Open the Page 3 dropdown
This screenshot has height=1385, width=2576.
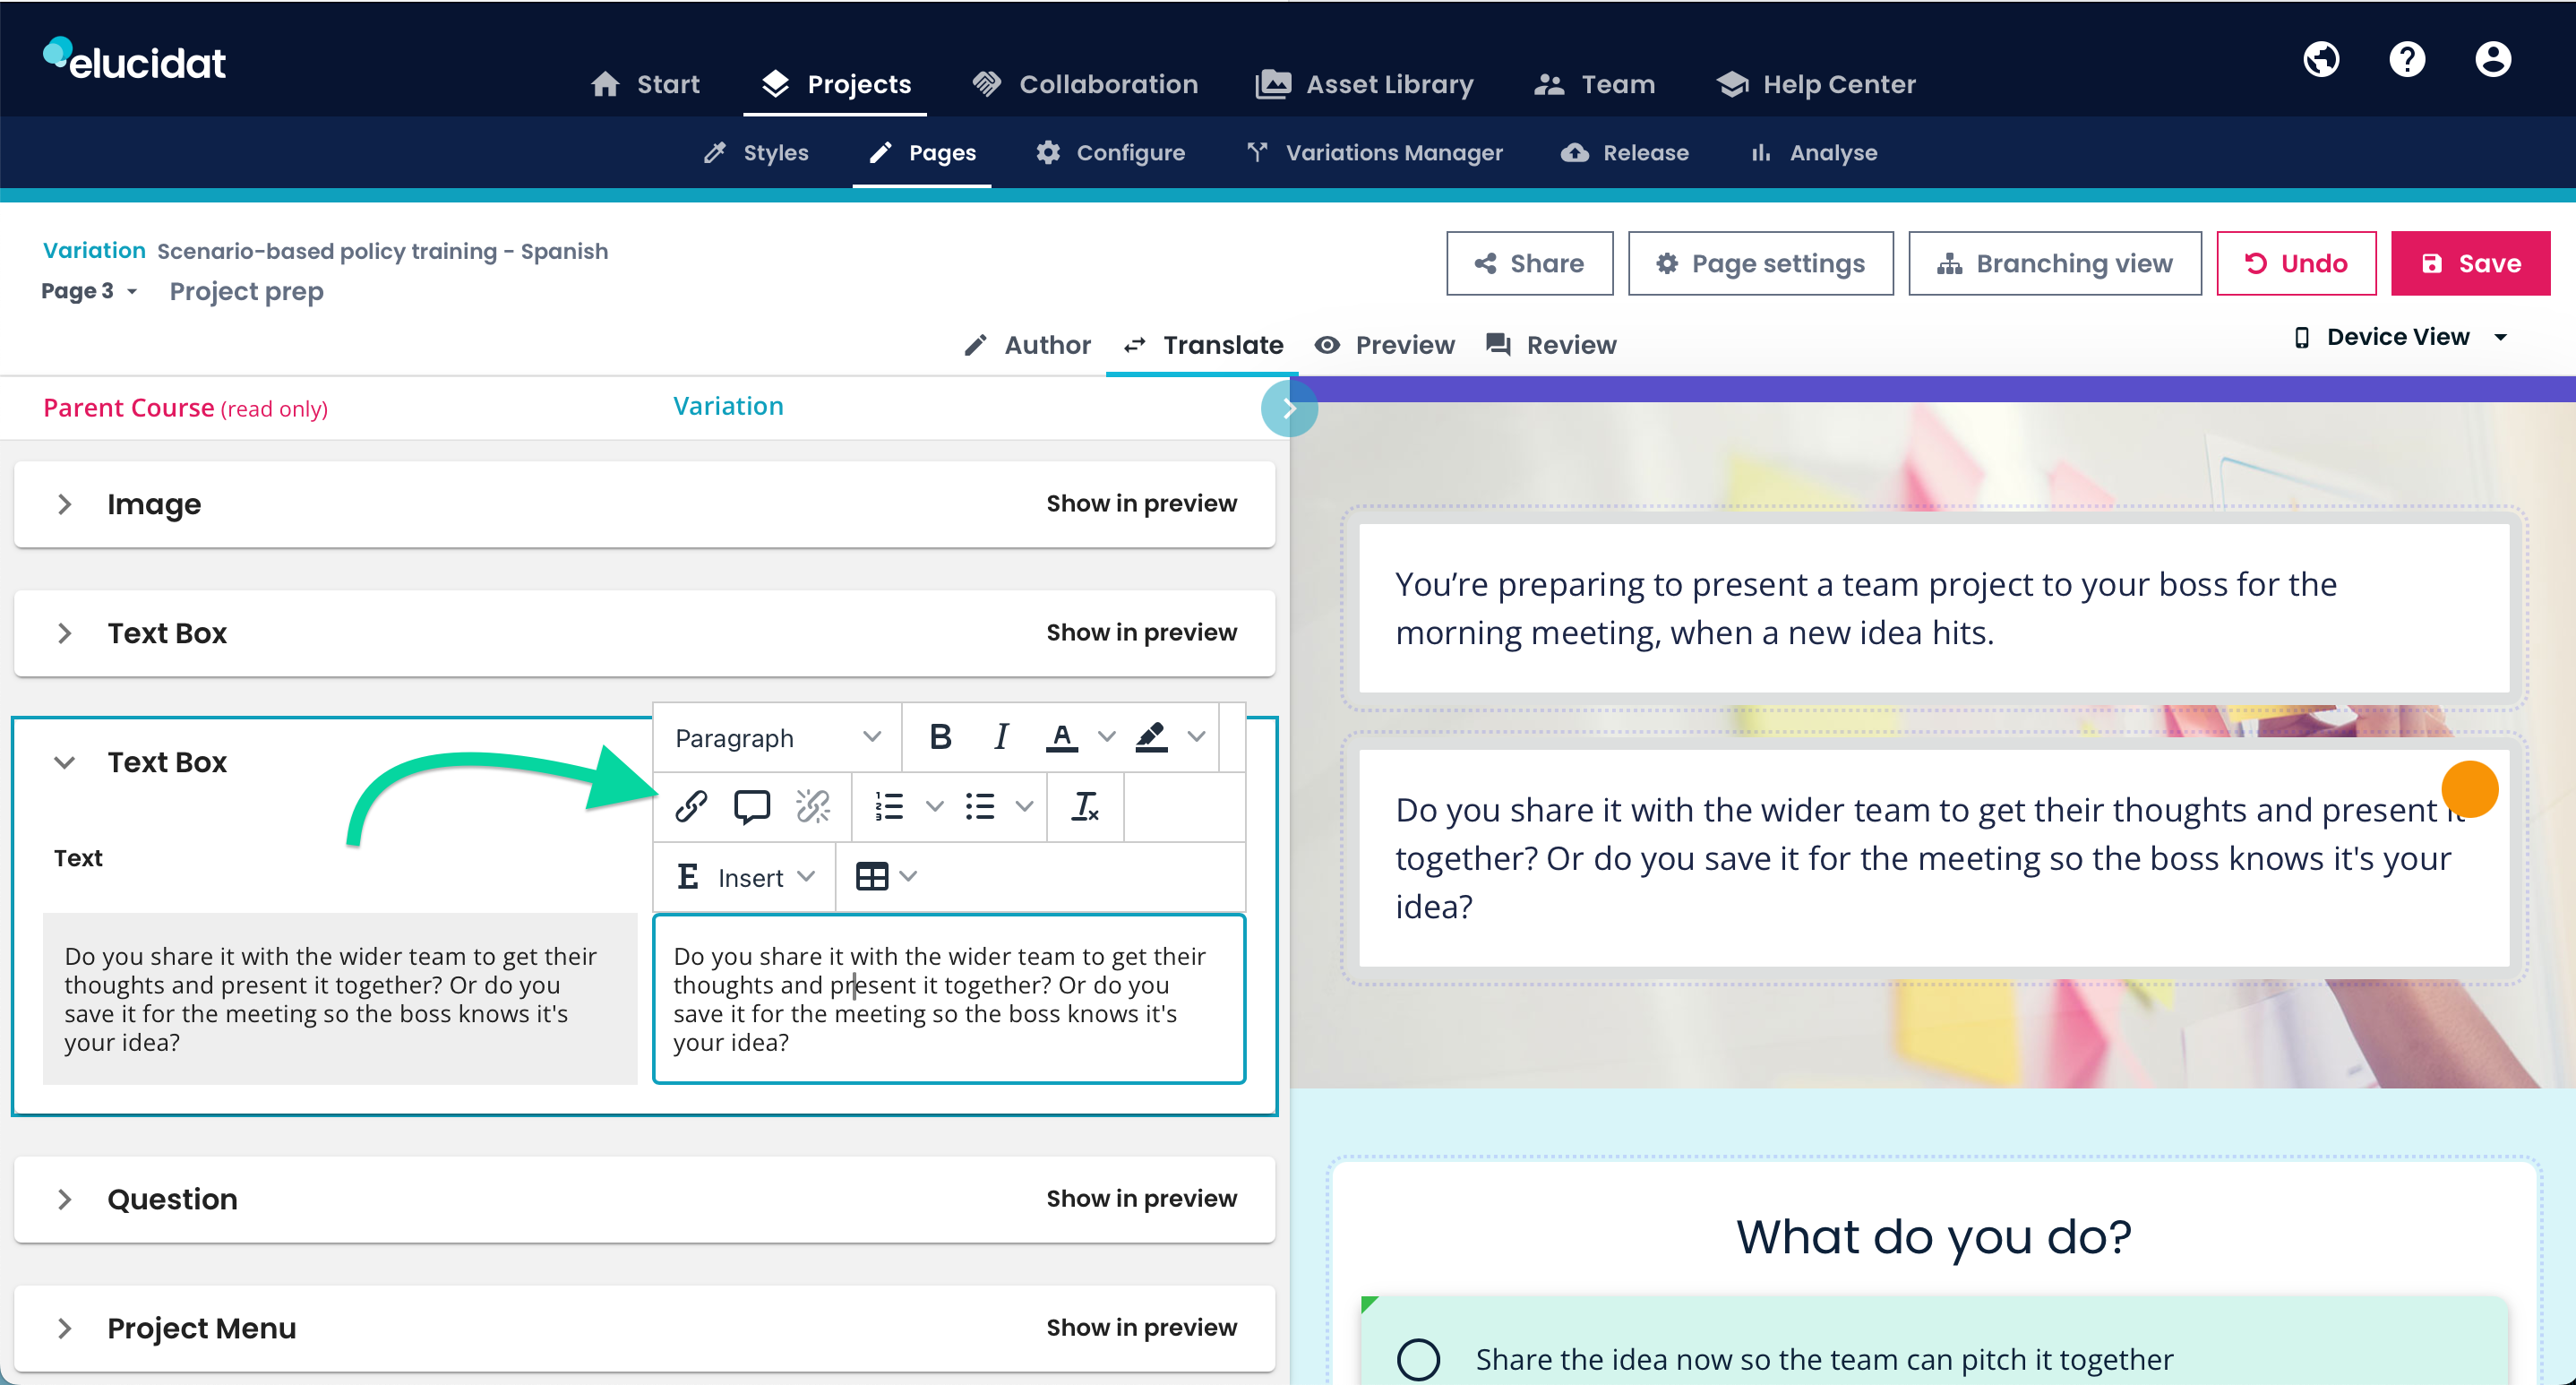pyautogui.click(x=89, y=291)
